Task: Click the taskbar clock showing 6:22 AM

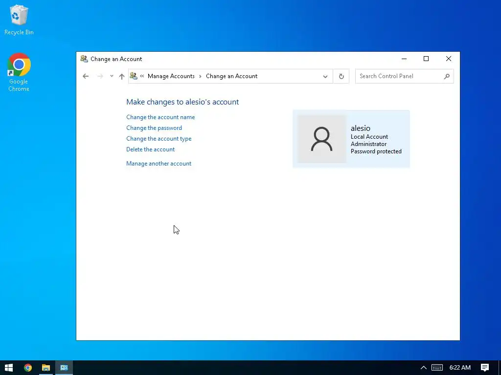Action: [460, 368]
